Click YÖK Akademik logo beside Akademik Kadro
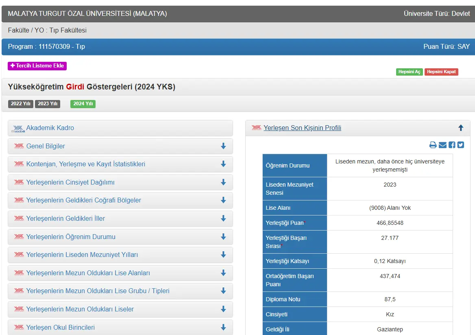This screenshot has width=475, height=335. click(x=18, y=129)
